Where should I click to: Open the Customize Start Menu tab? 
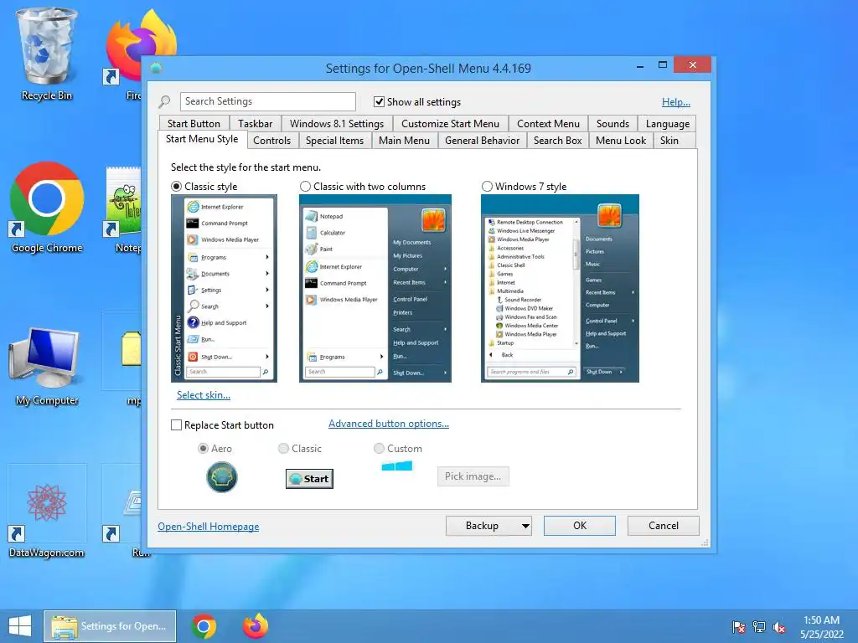450,124
